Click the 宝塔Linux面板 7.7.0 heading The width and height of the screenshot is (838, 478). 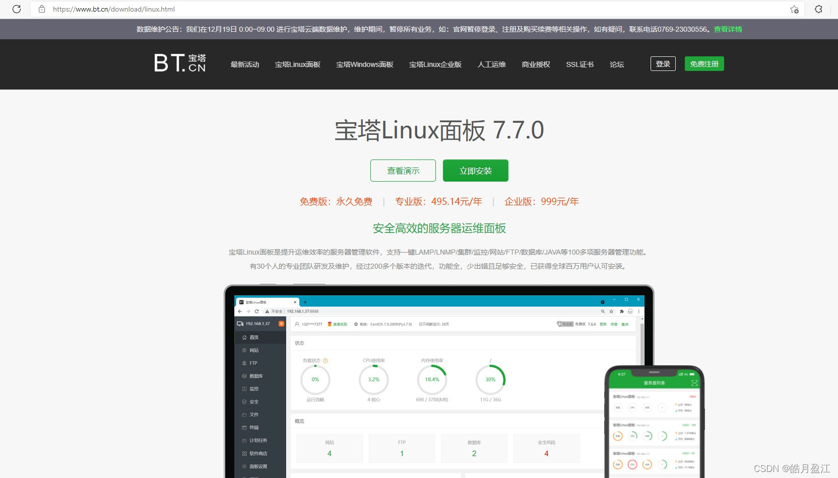click(x=439, y=130)
